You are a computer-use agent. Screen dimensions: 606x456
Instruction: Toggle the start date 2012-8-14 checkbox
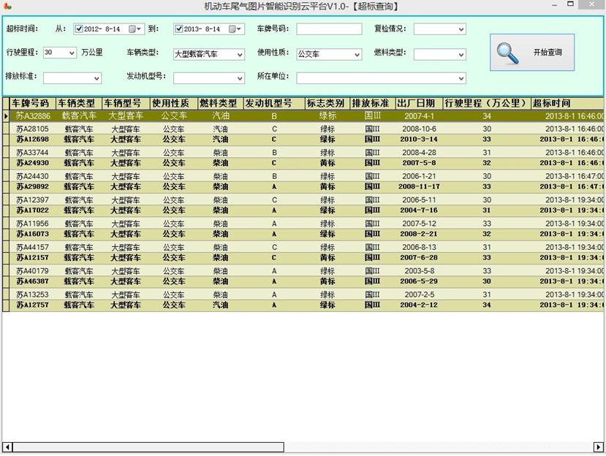79,29
